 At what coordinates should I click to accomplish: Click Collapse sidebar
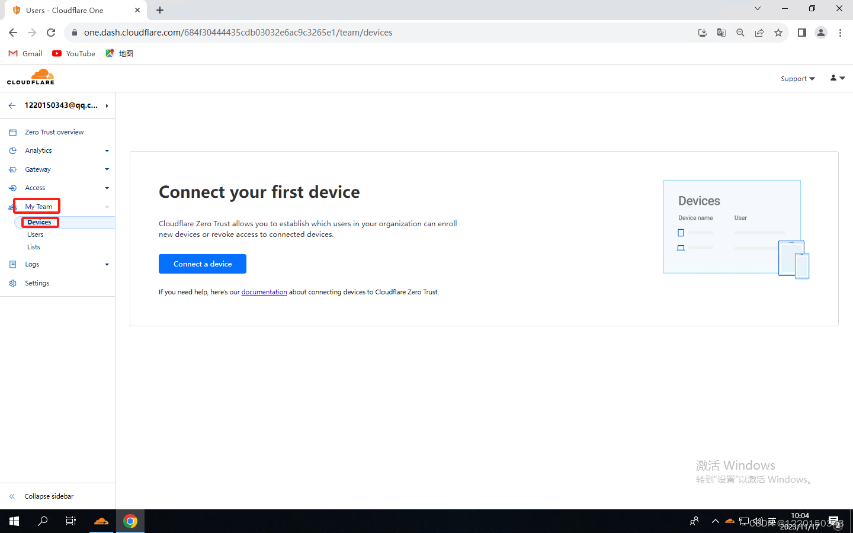pyautogui.click(x=49, y=496)
